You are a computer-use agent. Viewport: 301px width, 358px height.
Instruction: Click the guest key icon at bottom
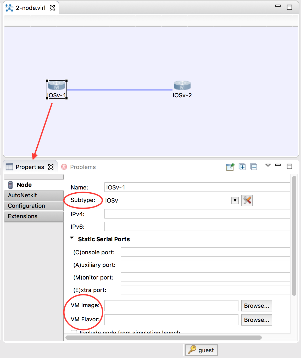point(192,350)
